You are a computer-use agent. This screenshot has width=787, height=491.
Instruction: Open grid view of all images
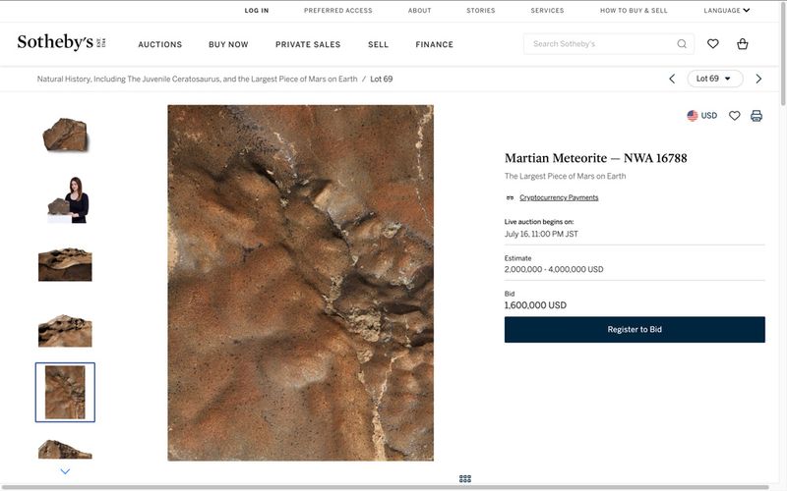(x=464, y=478)
